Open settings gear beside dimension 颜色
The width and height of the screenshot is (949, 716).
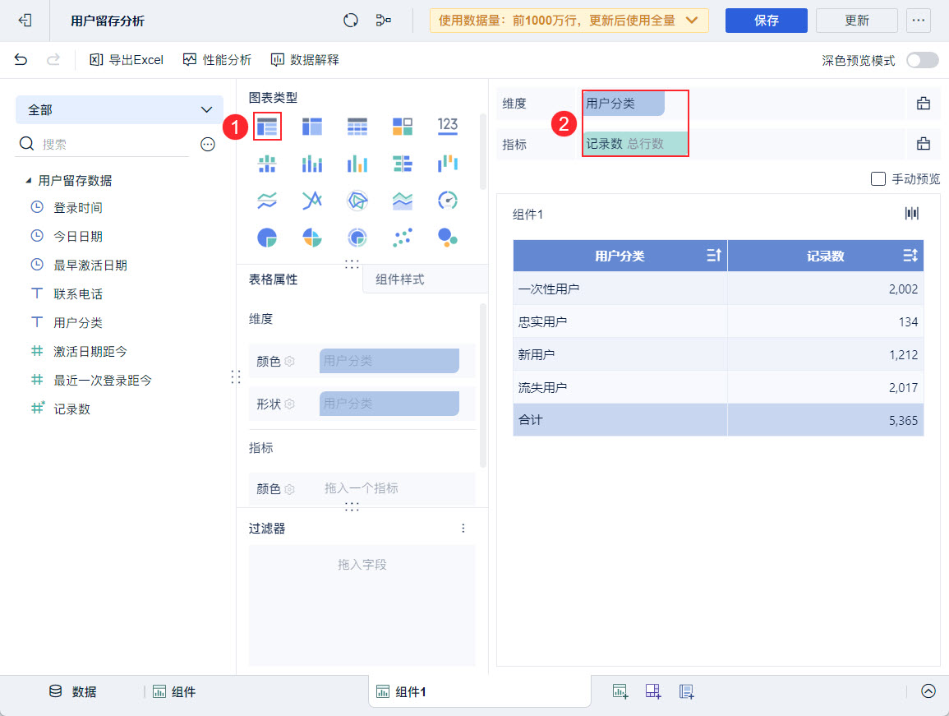(x=289, y=361)
